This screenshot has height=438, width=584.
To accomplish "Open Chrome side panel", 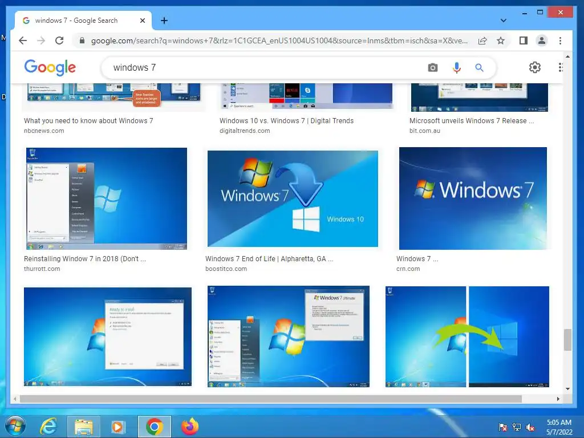I will click(x=524, y=40).
